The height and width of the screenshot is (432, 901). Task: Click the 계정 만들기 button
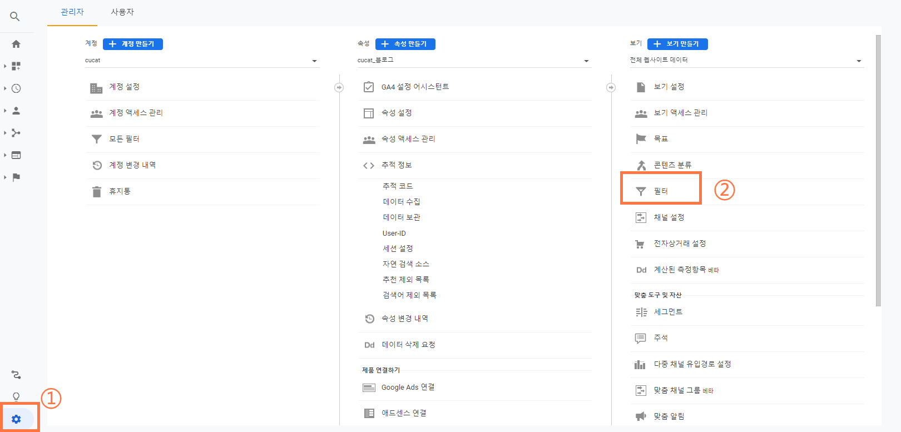(133, 44)
